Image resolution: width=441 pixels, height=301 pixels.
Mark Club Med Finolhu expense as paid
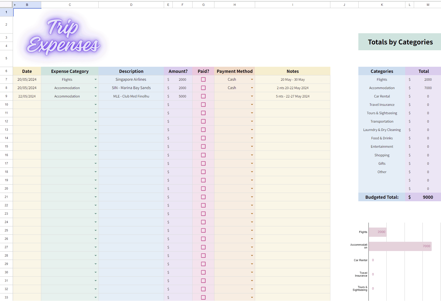[x=203, y=96]
